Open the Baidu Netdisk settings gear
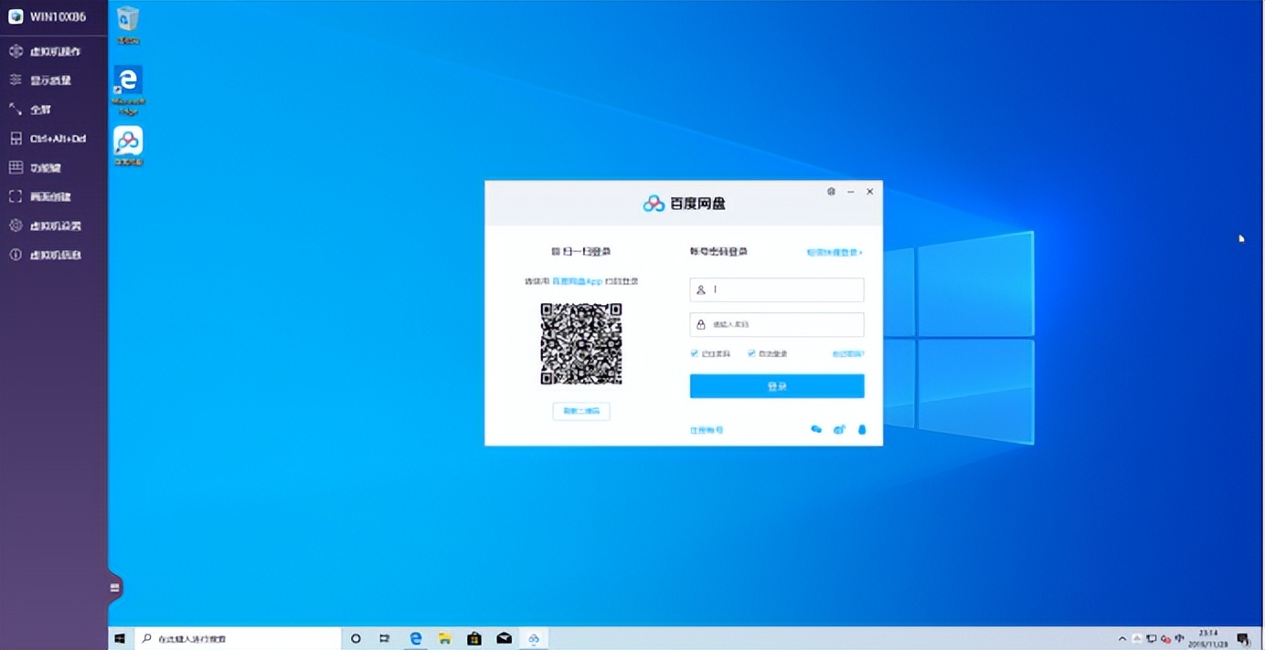The height and width of the screenshot is (650, 1265). [830, 192]
